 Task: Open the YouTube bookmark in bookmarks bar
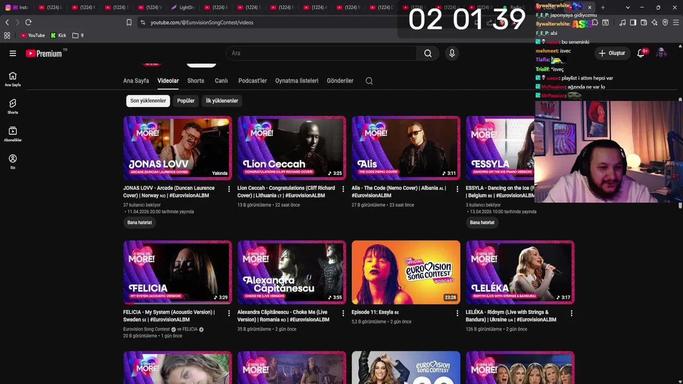coord(33,35)
